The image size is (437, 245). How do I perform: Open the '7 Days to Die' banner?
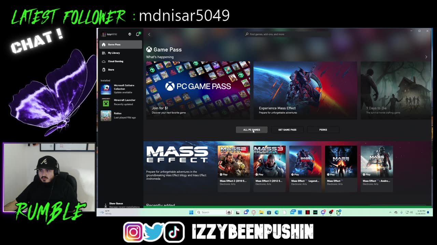click(396, 90)
